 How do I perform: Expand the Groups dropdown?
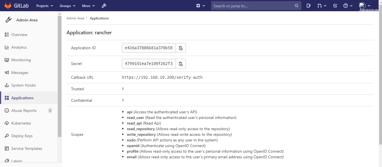(x=67, y=6)
